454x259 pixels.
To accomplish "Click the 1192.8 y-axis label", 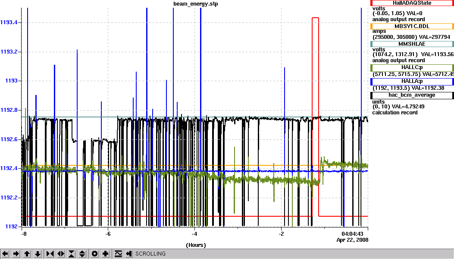I will coord(9,110).
